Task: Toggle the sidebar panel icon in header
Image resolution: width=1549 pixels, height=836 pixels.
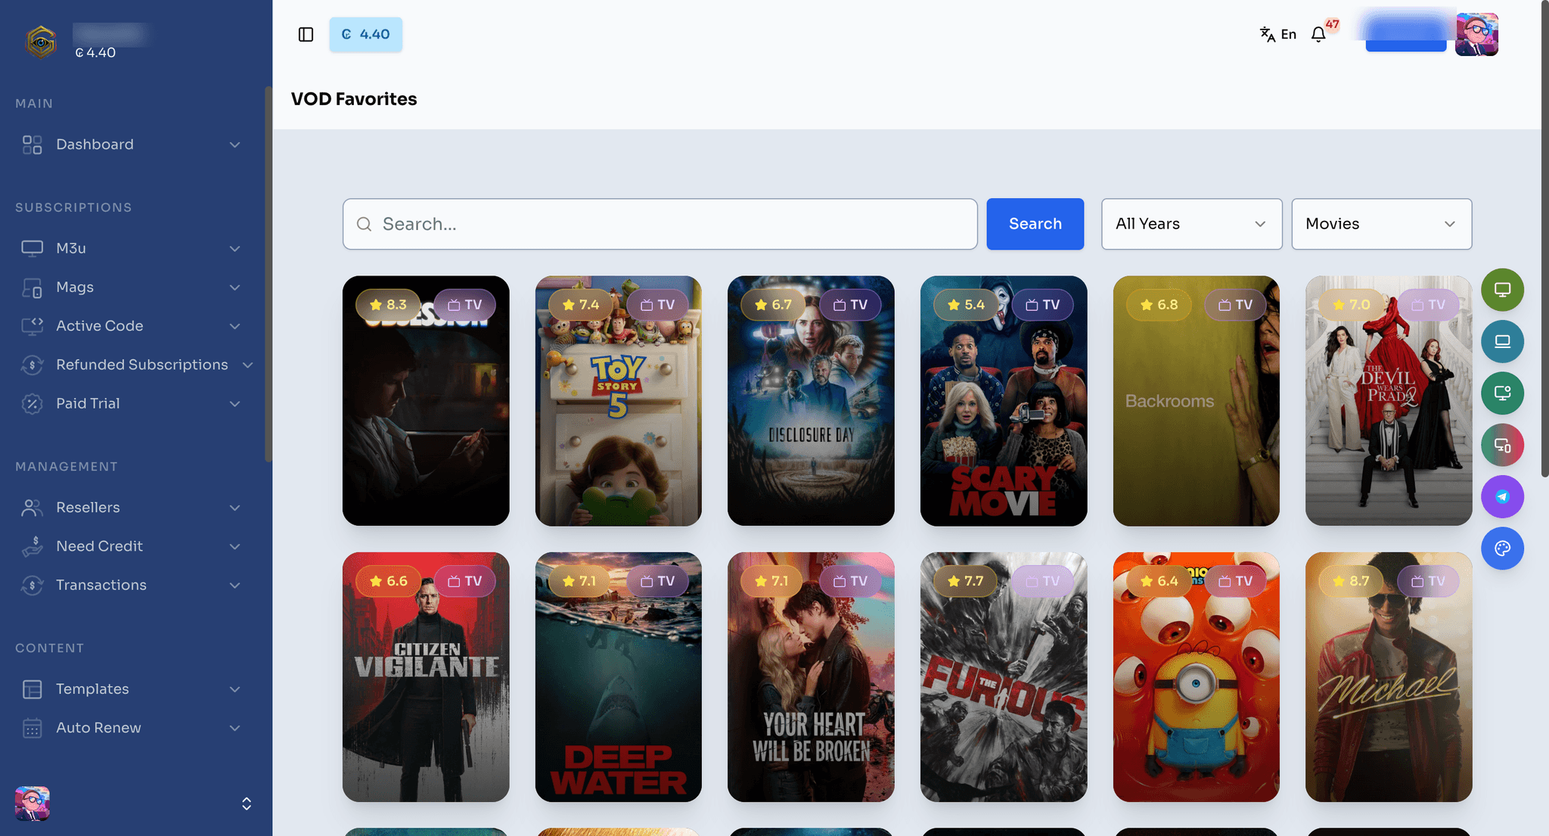Action: pos(306,35)
